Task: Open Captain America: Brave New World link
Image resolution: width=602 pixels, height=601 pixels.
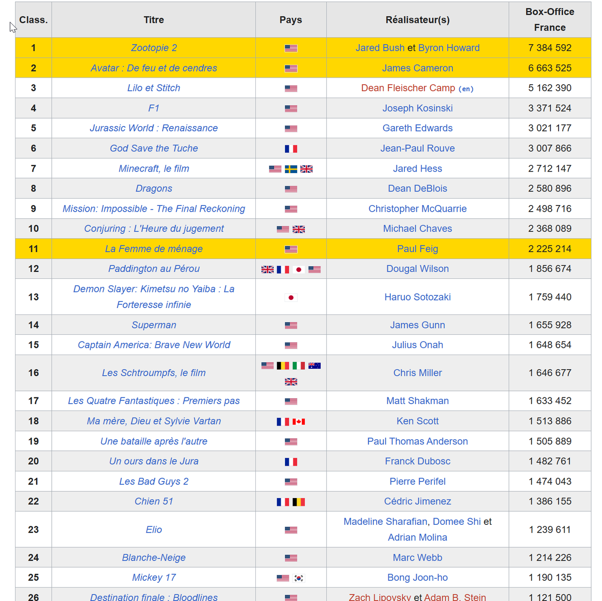Action: (x=154, y=345)
